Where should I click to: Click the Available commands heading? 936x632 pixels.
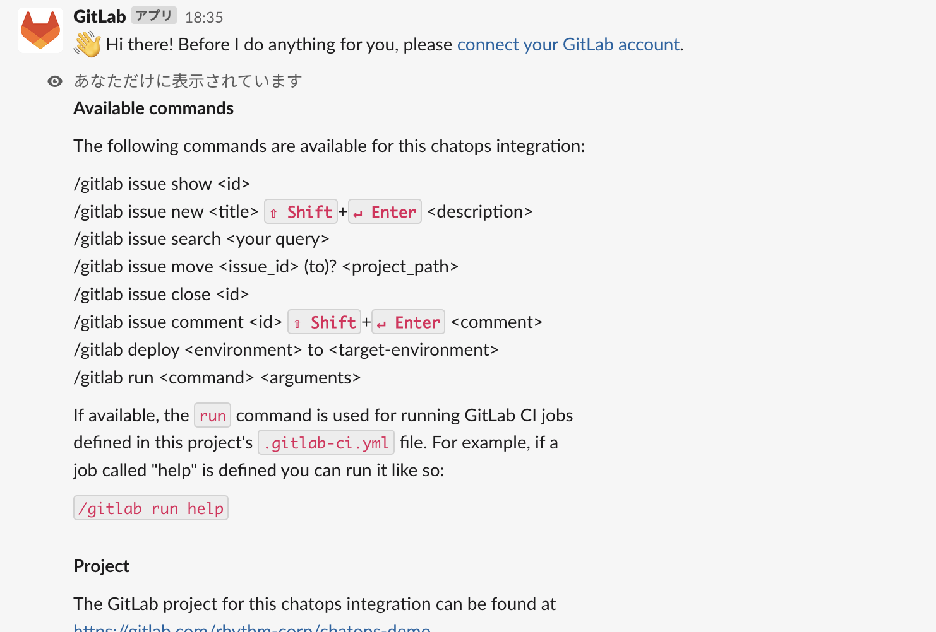point(153,108)
